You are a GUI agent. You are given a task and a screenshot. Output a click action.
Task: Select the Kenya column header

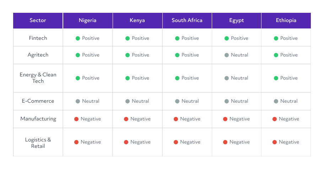137,21
